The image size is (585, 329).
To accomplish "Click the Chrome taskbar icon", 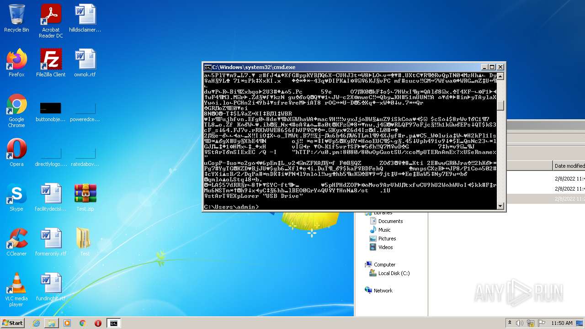I will 83,323.
